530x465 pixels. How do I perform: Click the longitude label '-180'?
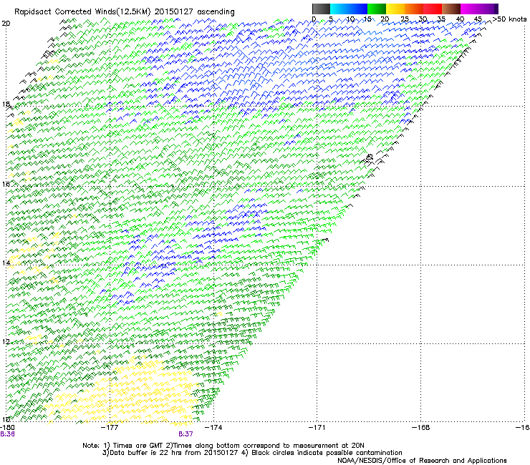[7, 427]
